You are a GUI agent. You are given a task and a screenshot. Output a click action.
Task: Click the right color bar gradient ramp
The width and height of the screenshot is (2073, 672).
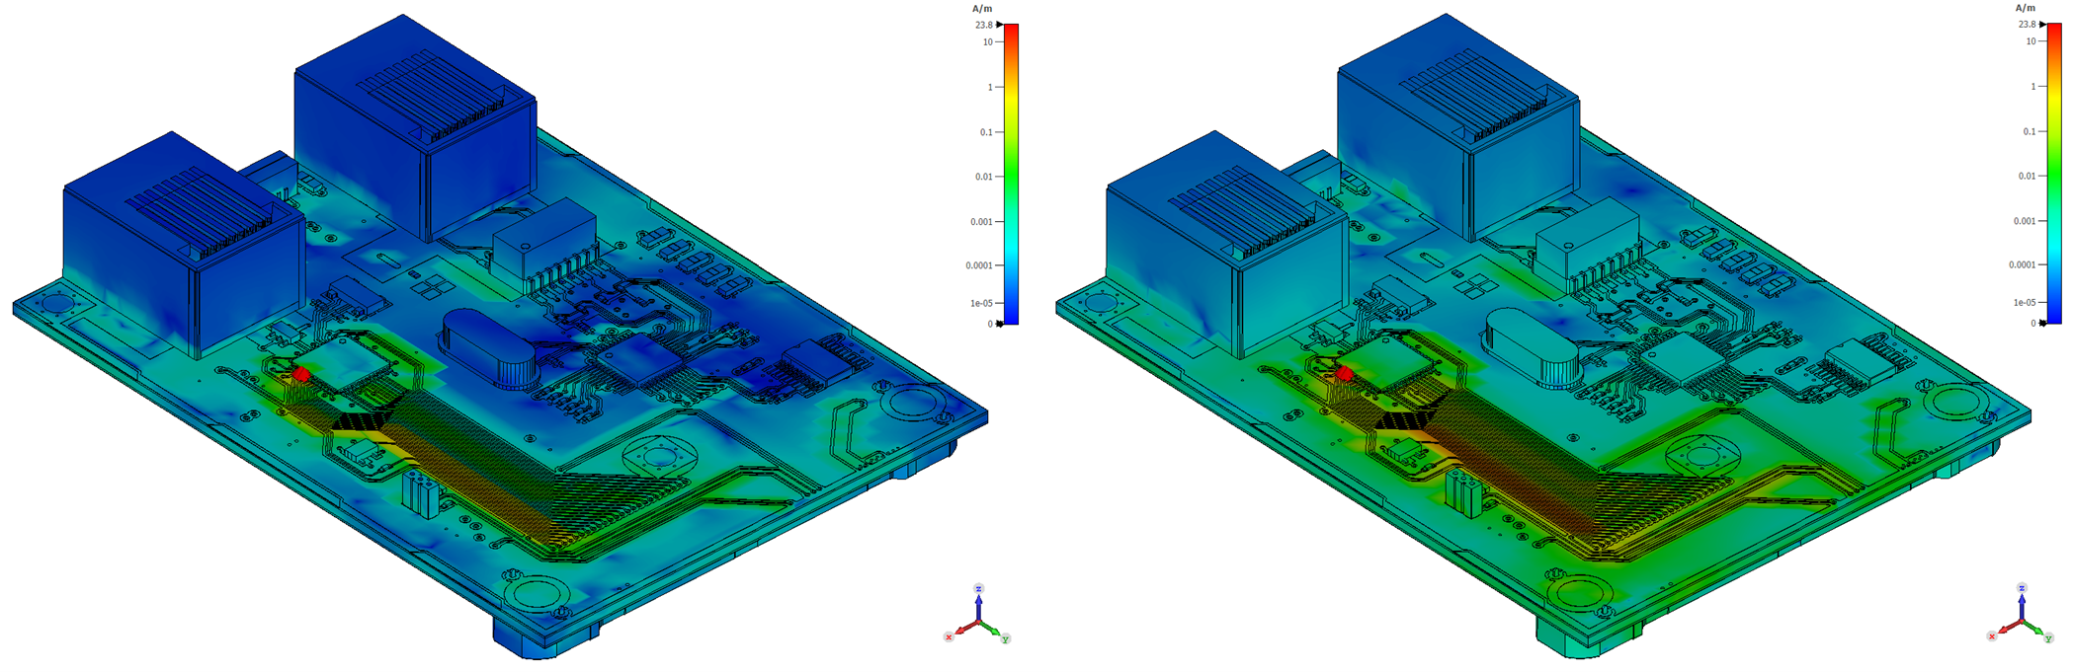click(x=2054, y=173)
